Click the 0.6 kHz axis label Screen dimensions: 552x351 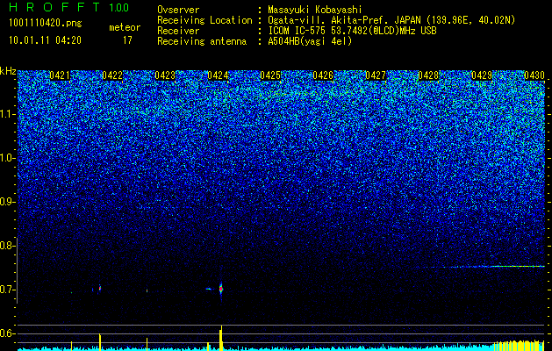pos(7,333)
